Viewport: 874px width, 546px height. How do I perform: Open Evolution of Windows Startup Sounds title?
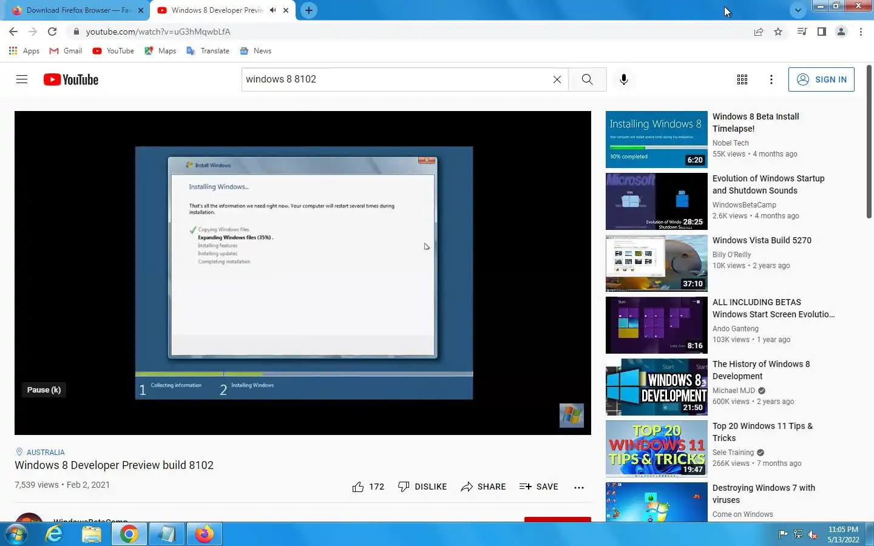768,184
